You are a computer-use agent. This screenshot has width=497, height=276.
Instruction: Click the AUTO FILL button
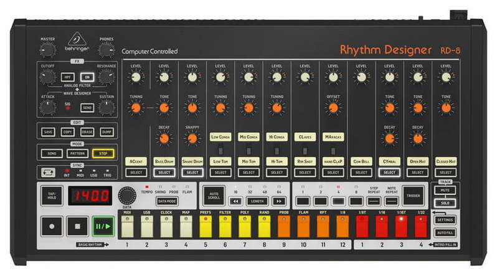click(445, 233)
